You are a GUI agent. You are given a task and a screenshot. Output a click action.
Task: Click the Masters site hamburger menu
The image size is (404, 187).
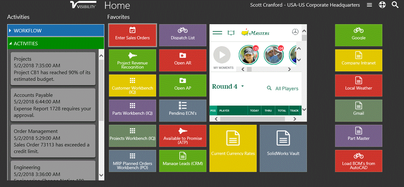point(217,33)
